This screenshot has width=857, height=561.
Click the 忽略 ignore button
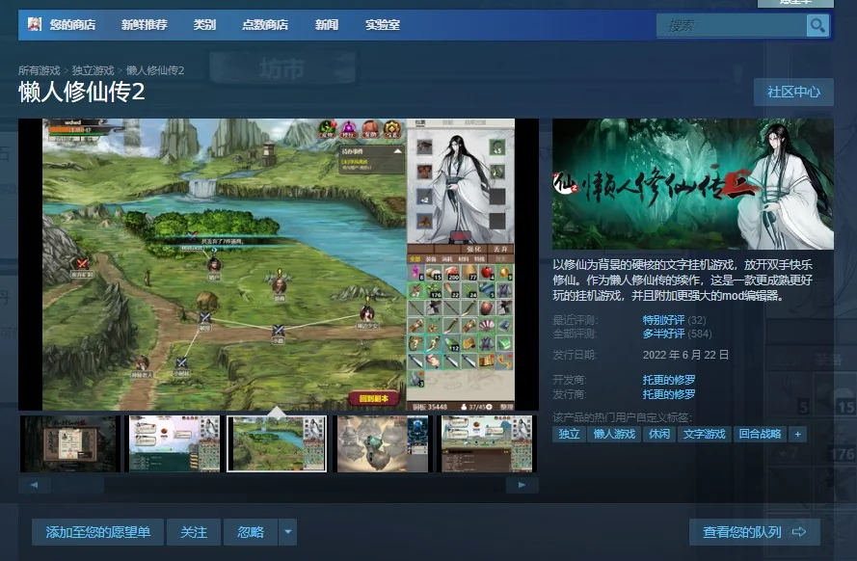pyautogui.click(x=251, y=532)
